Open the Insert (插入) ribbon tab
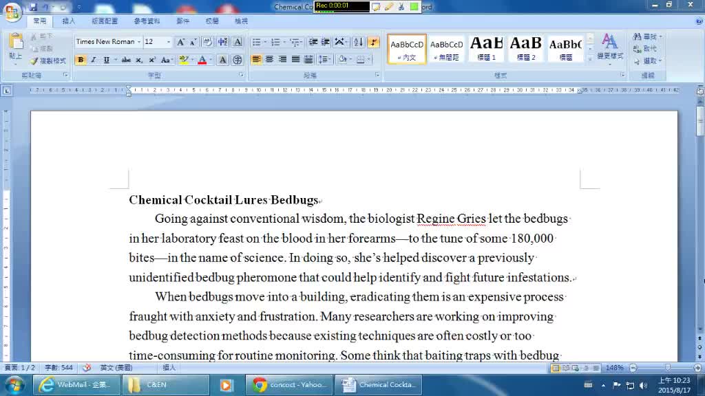This screenshot has width=705, height=396. point(68,21)
